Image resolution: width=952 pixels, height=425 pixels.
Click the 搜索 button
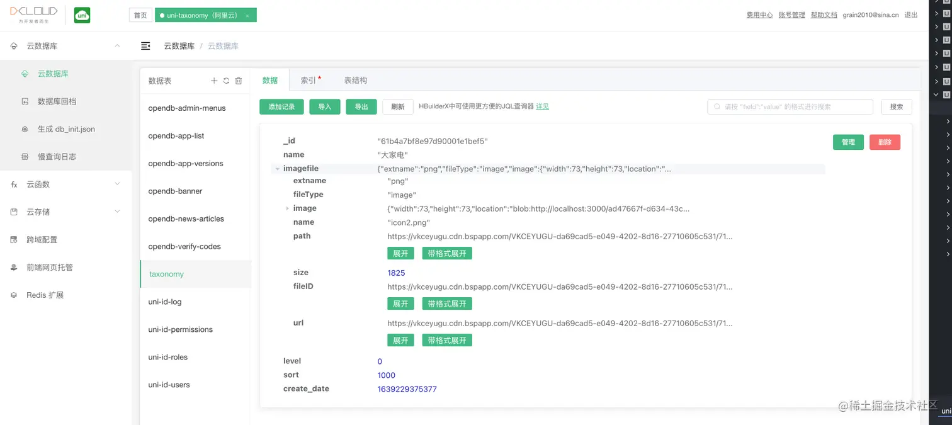(x=897, y=107)
